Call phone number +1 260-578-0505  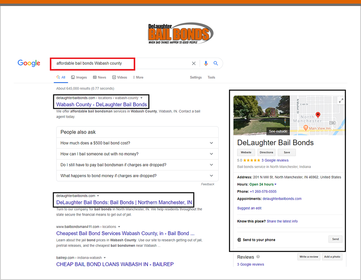point(263,192)
